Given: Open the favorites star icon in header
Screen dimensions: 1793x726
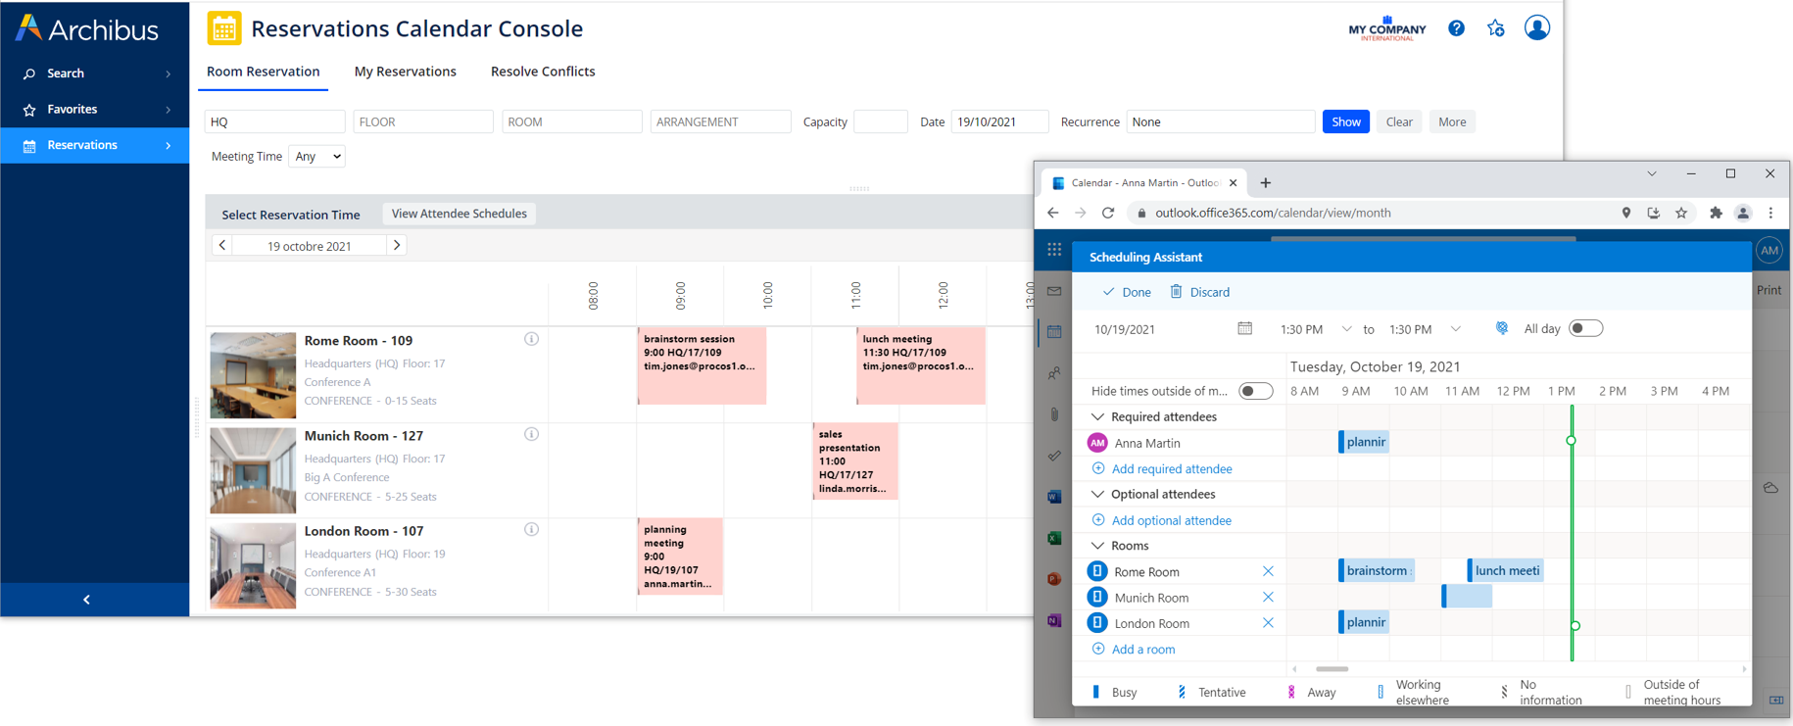Looking at the screenshot, I should coord(1495,28).
